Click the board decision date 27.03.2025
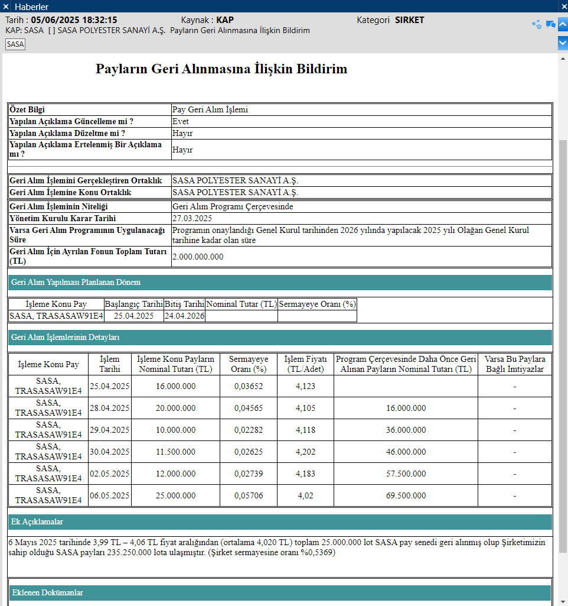The image size is (568, 606). coord(361,218)
